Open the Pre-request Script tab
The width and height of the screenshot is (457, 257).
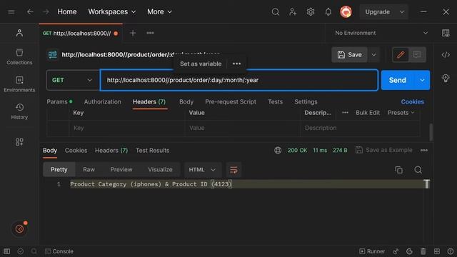[231, 101]
